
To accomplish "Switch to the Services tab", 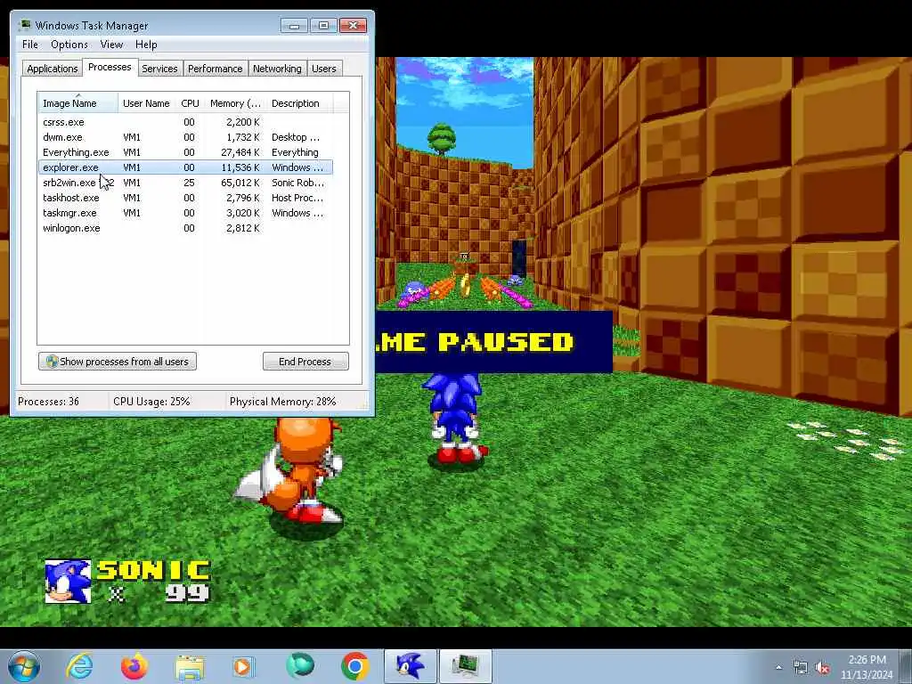I will (x=160, y=69).
